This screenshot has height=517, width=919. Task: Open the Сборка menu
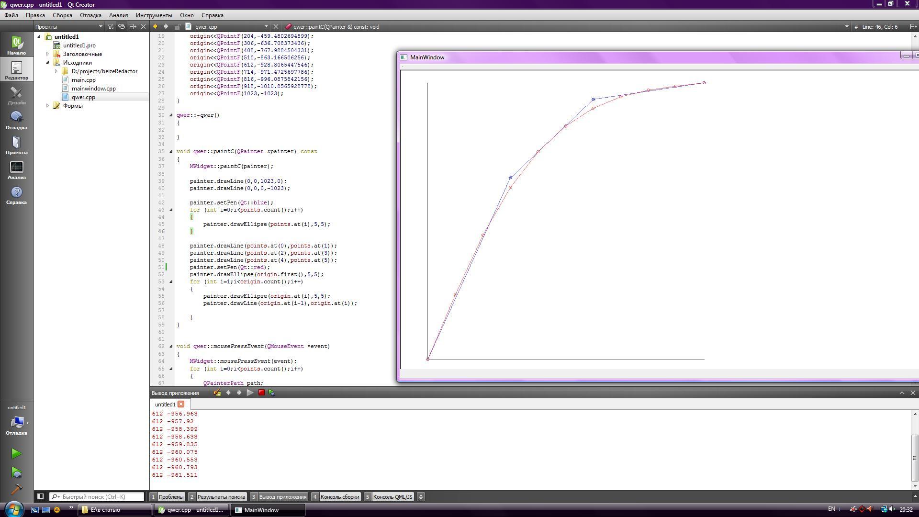(x=62, y=15)
